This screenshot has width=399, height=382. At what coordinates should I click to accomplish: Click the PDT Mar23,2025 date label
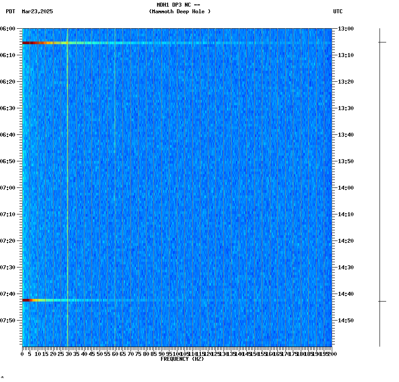29,12
